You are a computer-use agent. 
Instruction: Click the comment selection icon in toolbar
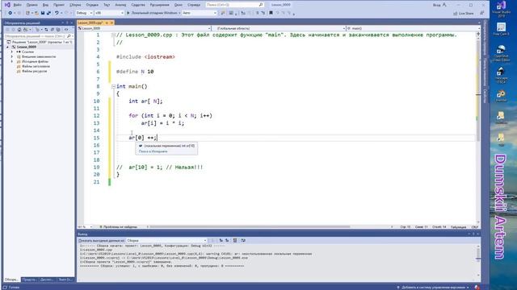[257, 13]
